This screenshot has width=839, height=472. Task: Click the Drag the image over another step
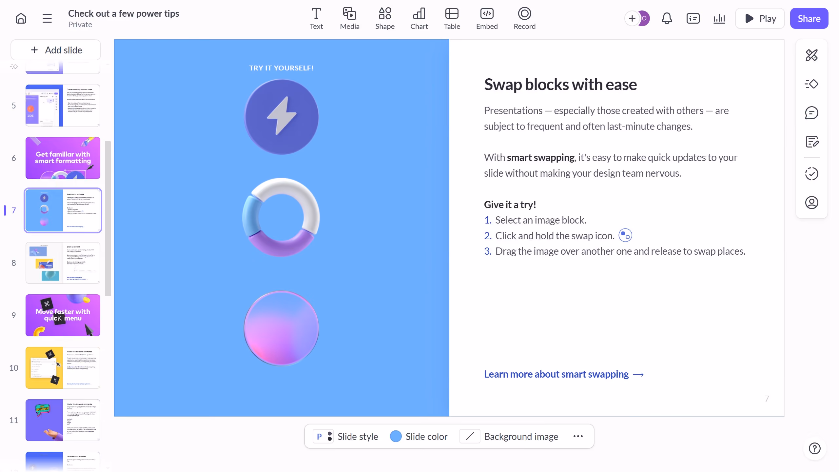coord(620,251)
